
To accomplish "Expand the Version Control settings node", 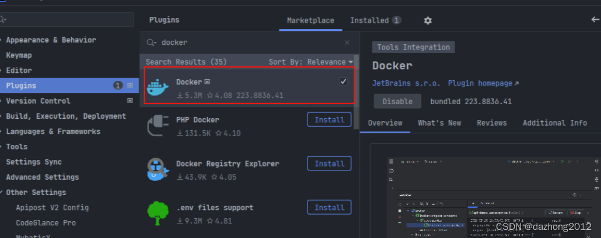I will tap(1, 101).
